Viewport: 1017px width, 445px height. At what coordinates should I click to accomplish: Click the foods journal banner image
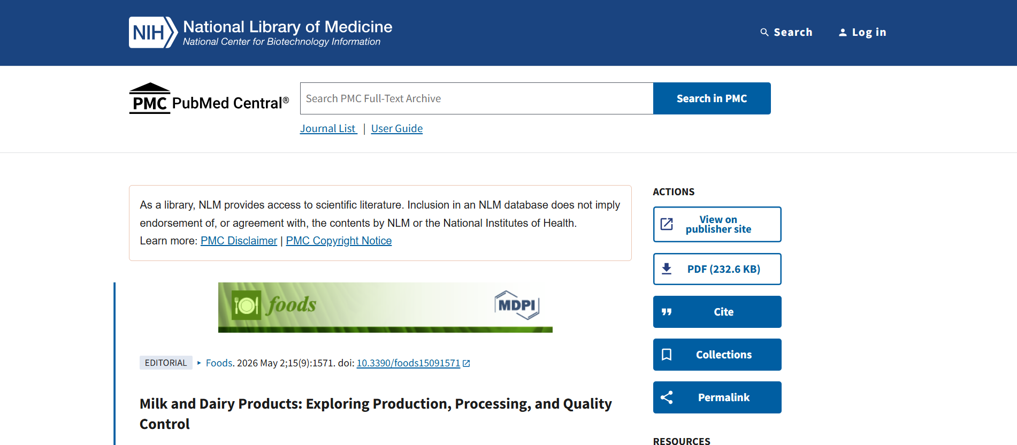point(385,308)
